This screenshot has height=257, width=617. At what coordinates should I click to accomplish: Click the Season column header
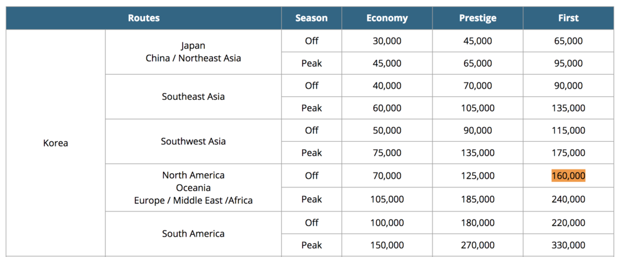pyautogui.click(x=312, y=18)
